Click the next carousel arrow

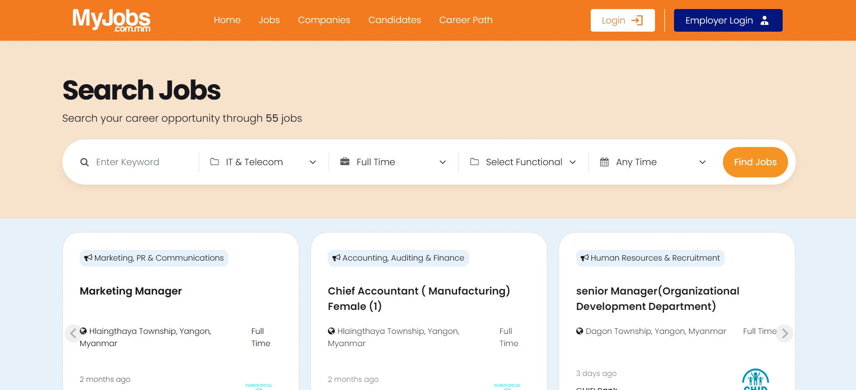coord(785,333)
